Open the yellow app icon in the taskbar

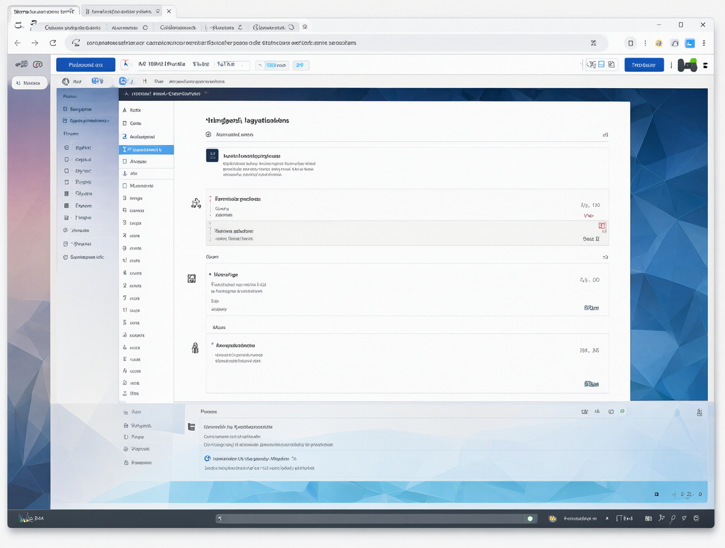tap(552, 519)
